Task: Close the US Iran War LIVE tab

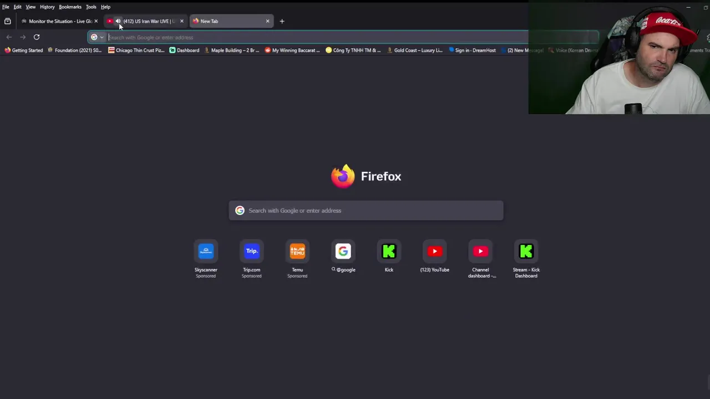Action: coord(181,21)
